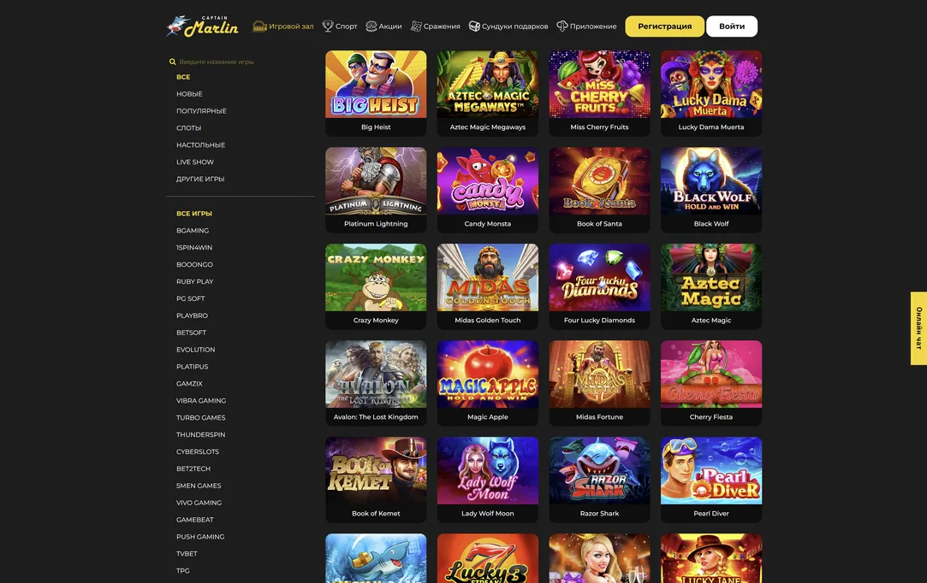Click the Регистрация button
This screenshot has height=583, width=927.
pyautogui.click(x=664, y=26)
